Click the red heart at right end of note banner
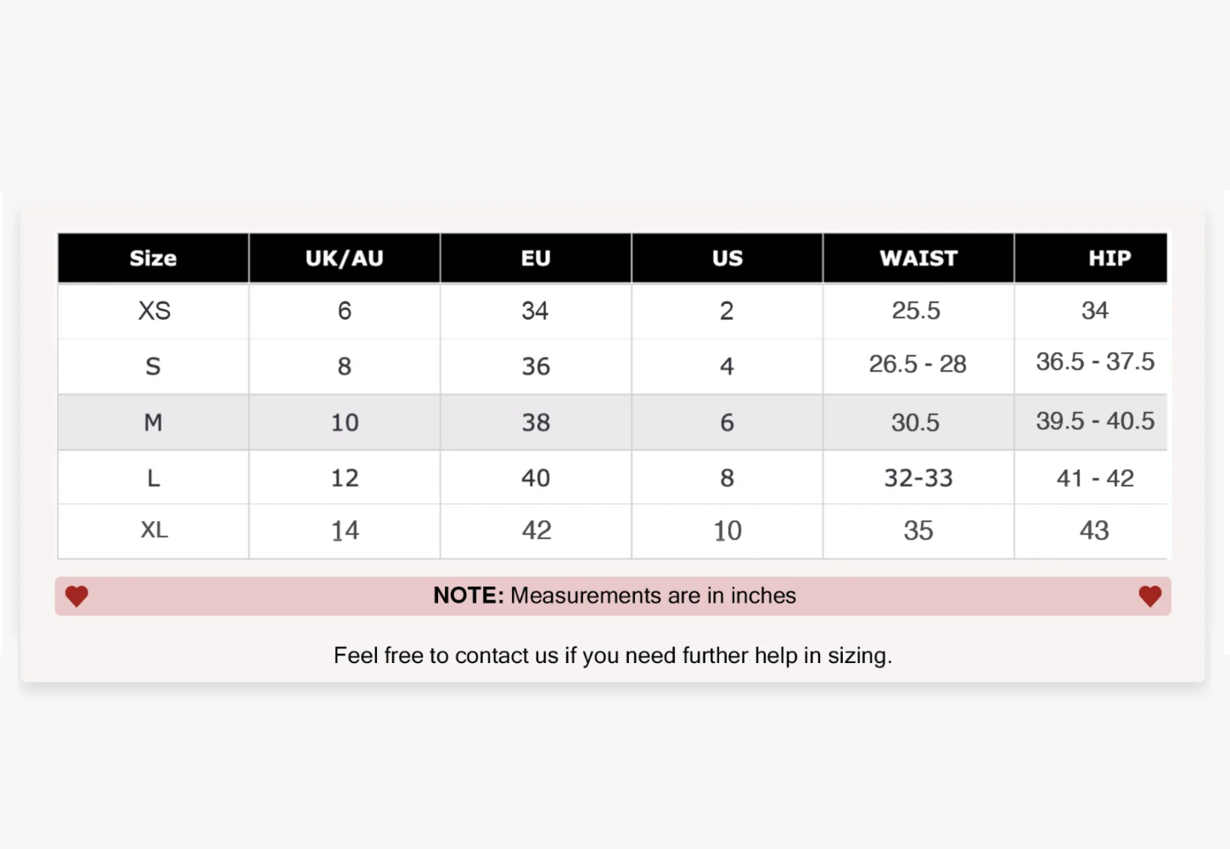The width and height of the screenshot is (1230, 849). [x=1149, y=596]
